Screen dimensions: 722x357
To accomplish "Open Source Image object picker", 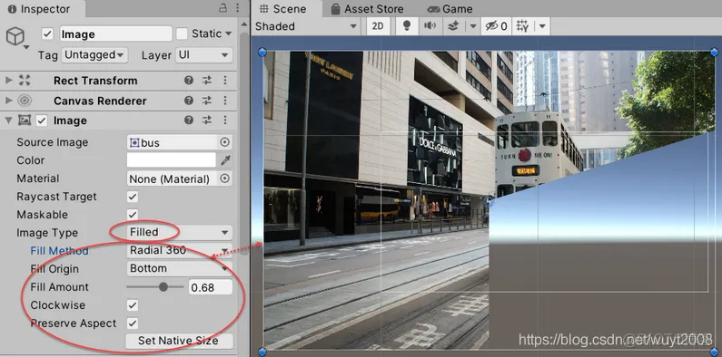I will pos(224,142).
